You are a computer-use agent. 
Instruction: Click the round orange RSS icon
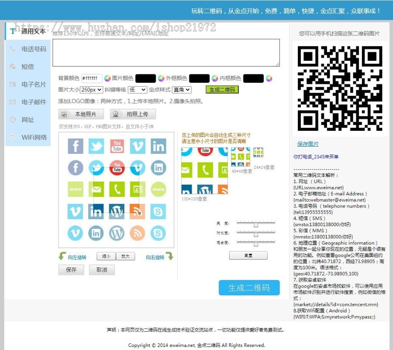coord(138,233)
